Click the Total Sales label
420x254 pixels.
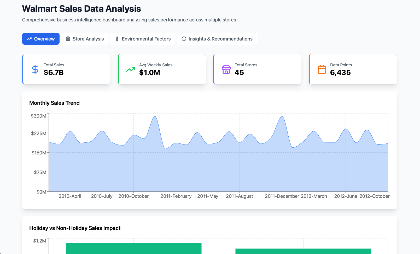point(54,65)
